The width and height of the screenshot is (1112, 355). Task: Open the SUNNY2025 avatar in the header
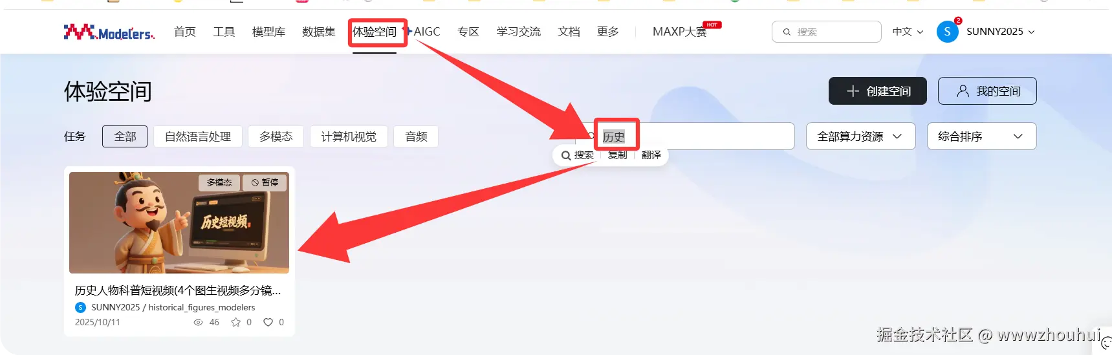coord(947,32)
